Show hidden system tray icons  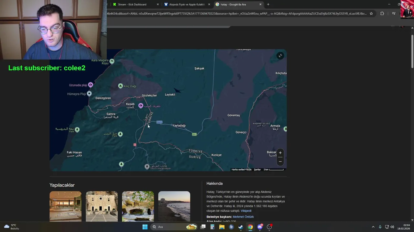pos(373,227)
